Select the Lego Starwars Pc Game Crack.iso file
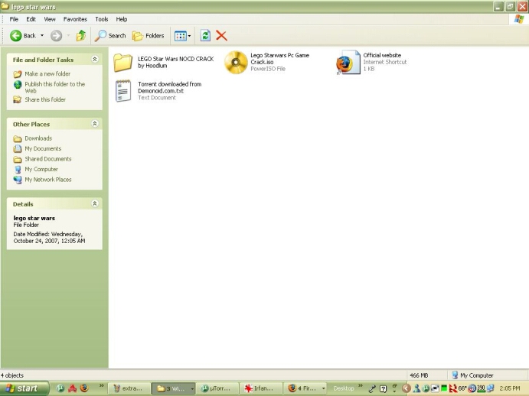 236,62
